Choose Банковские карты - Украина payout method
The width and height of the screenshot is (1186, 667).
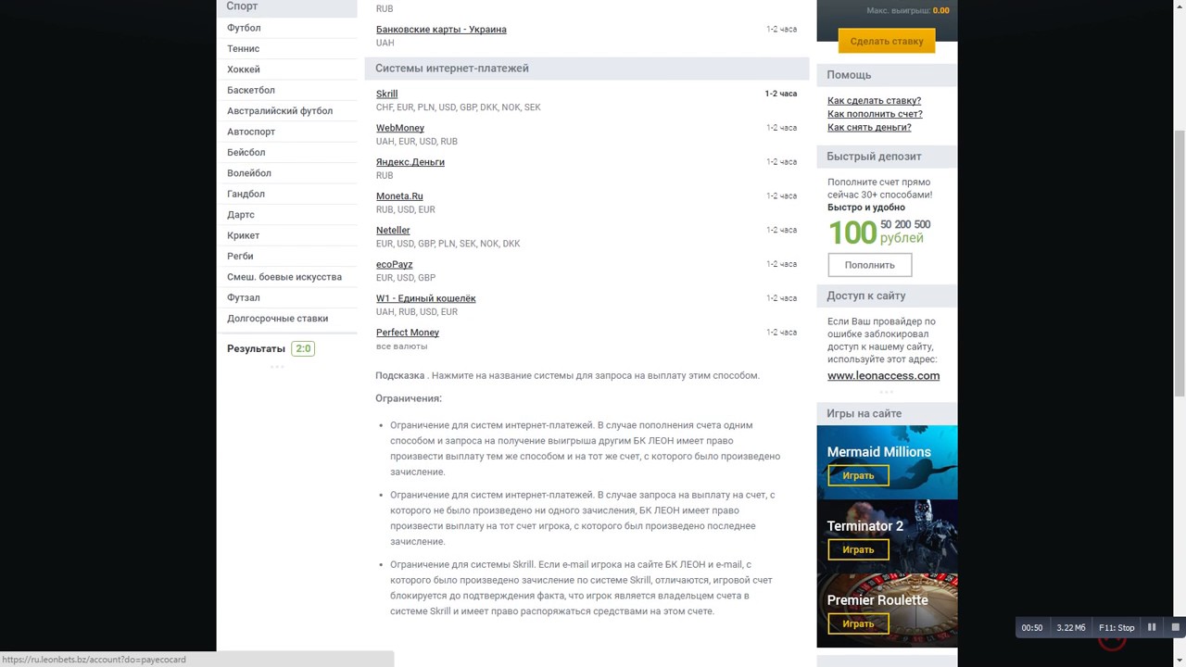click(x=441, y=30)
